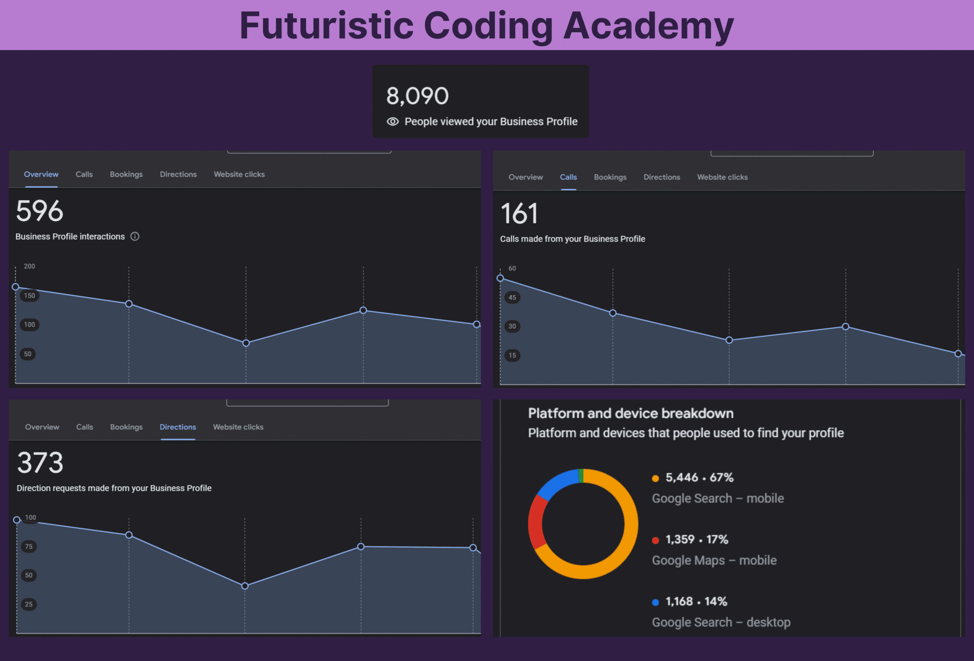Click the eye icon next to profile views

(393, 121)
